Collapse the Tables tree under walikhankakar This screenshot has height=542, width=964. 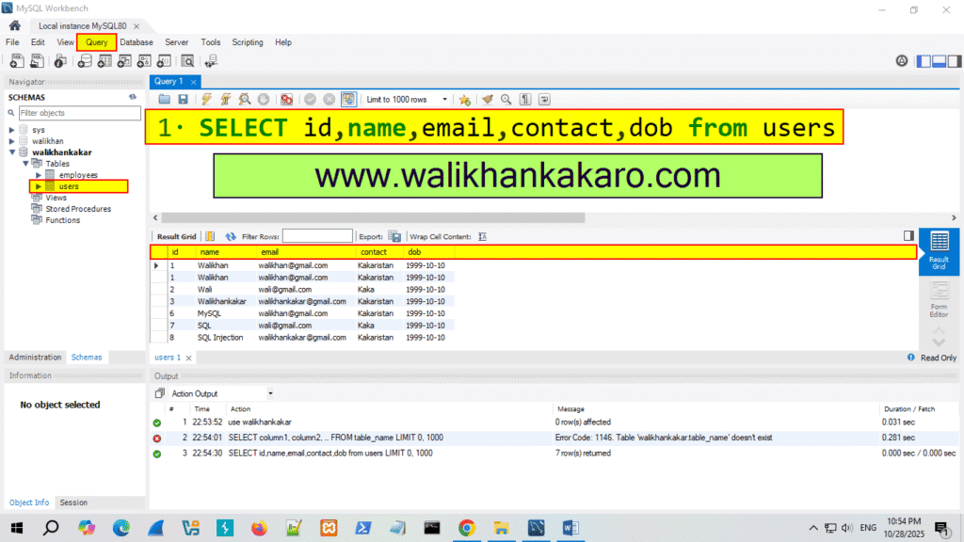[26, 163]
